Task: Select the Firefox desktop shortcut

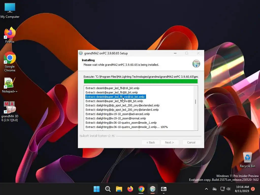Action: [10, 35]
